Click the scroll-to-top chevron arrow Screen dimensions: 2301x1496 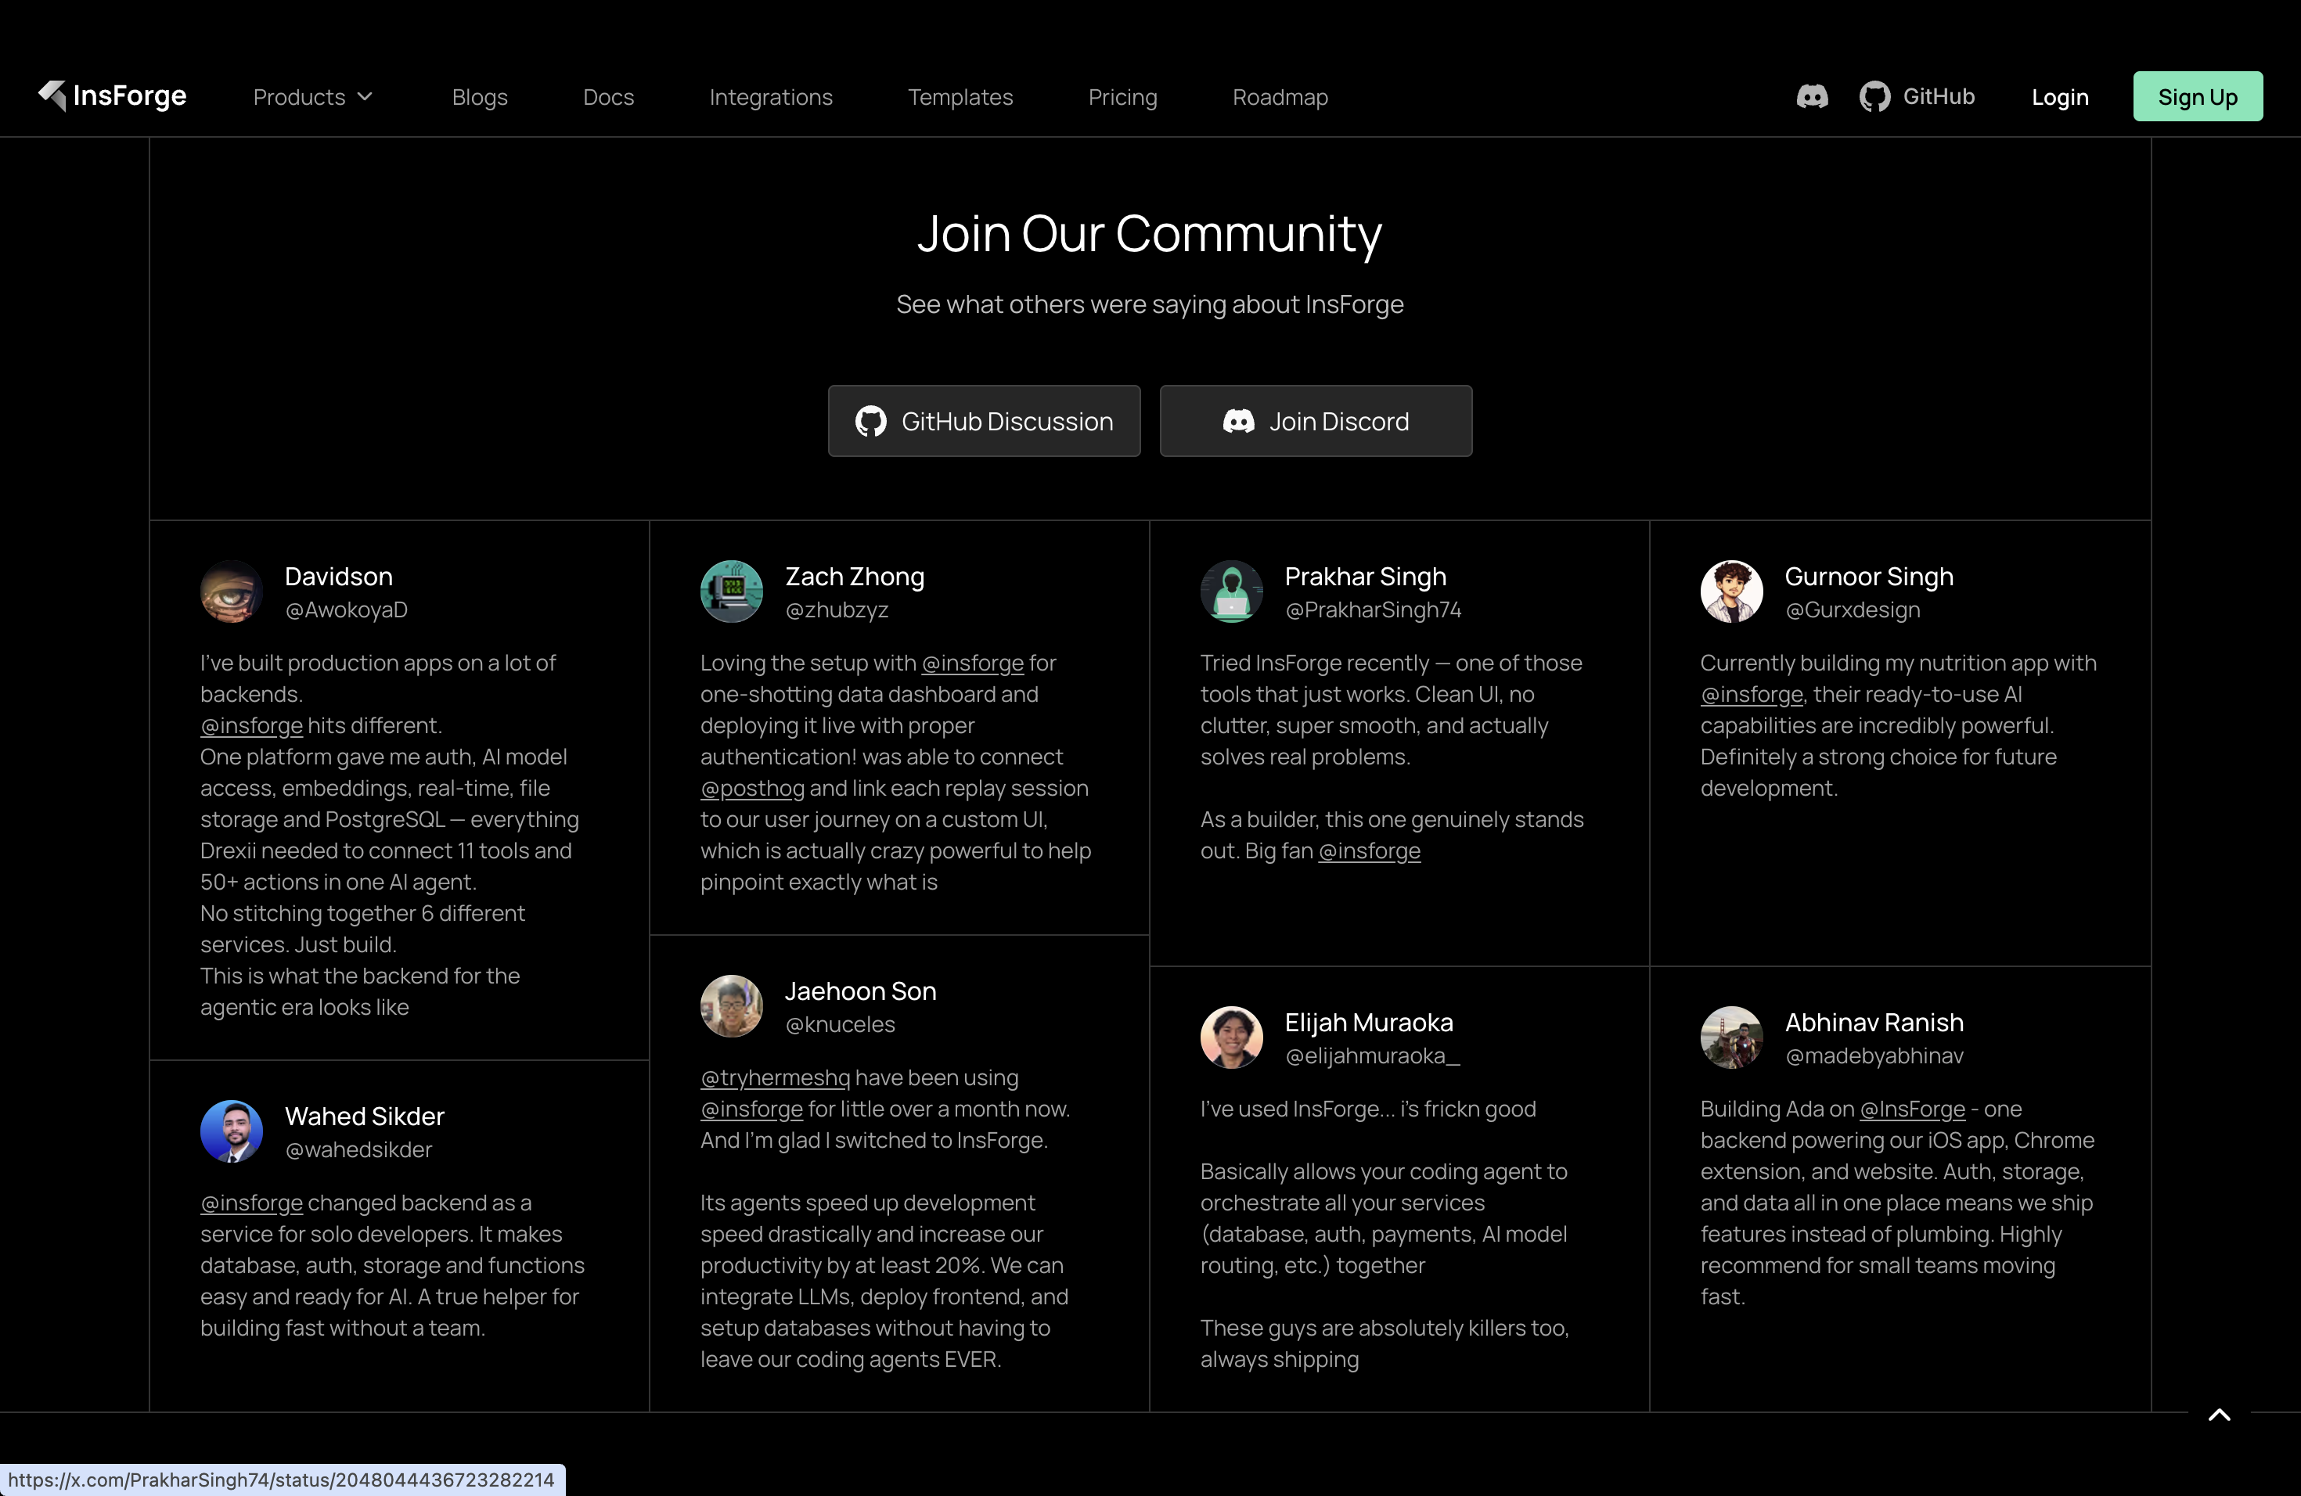(x=2220, y=1415)
